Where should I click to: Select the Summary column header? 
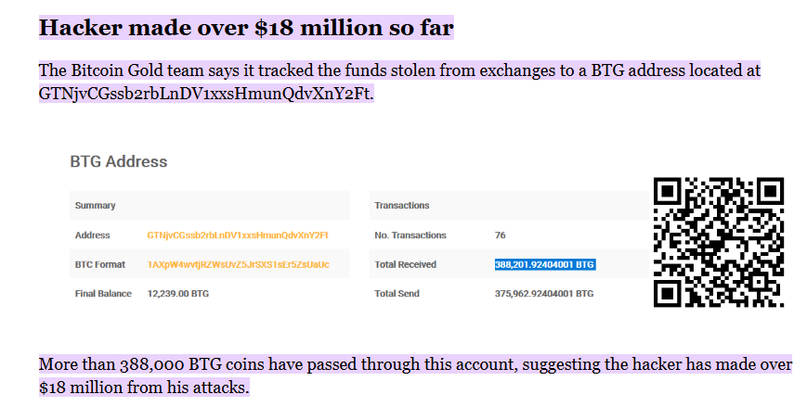pos(95,205)
